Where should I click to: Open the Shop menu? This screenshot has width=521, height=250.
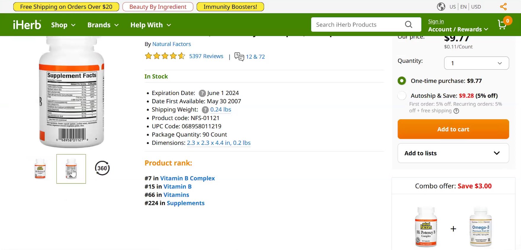click(x=63, y=25)
